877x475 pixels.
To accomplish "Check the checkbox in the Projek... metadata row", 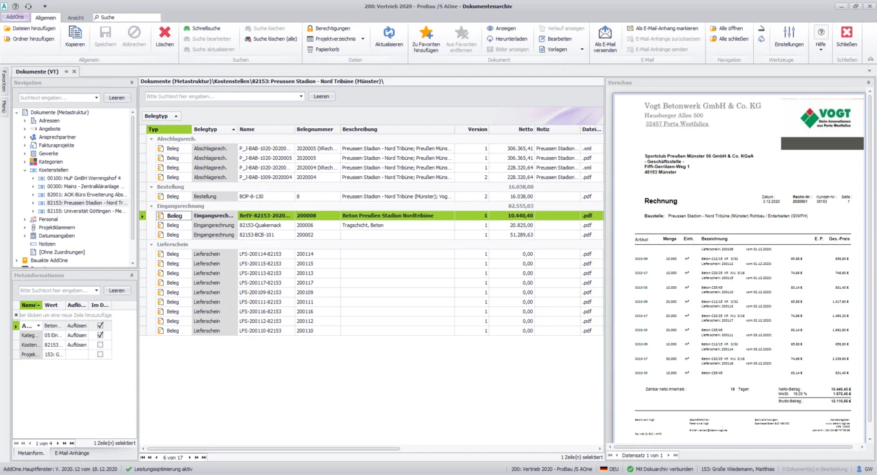I will (x=100, y=354).
